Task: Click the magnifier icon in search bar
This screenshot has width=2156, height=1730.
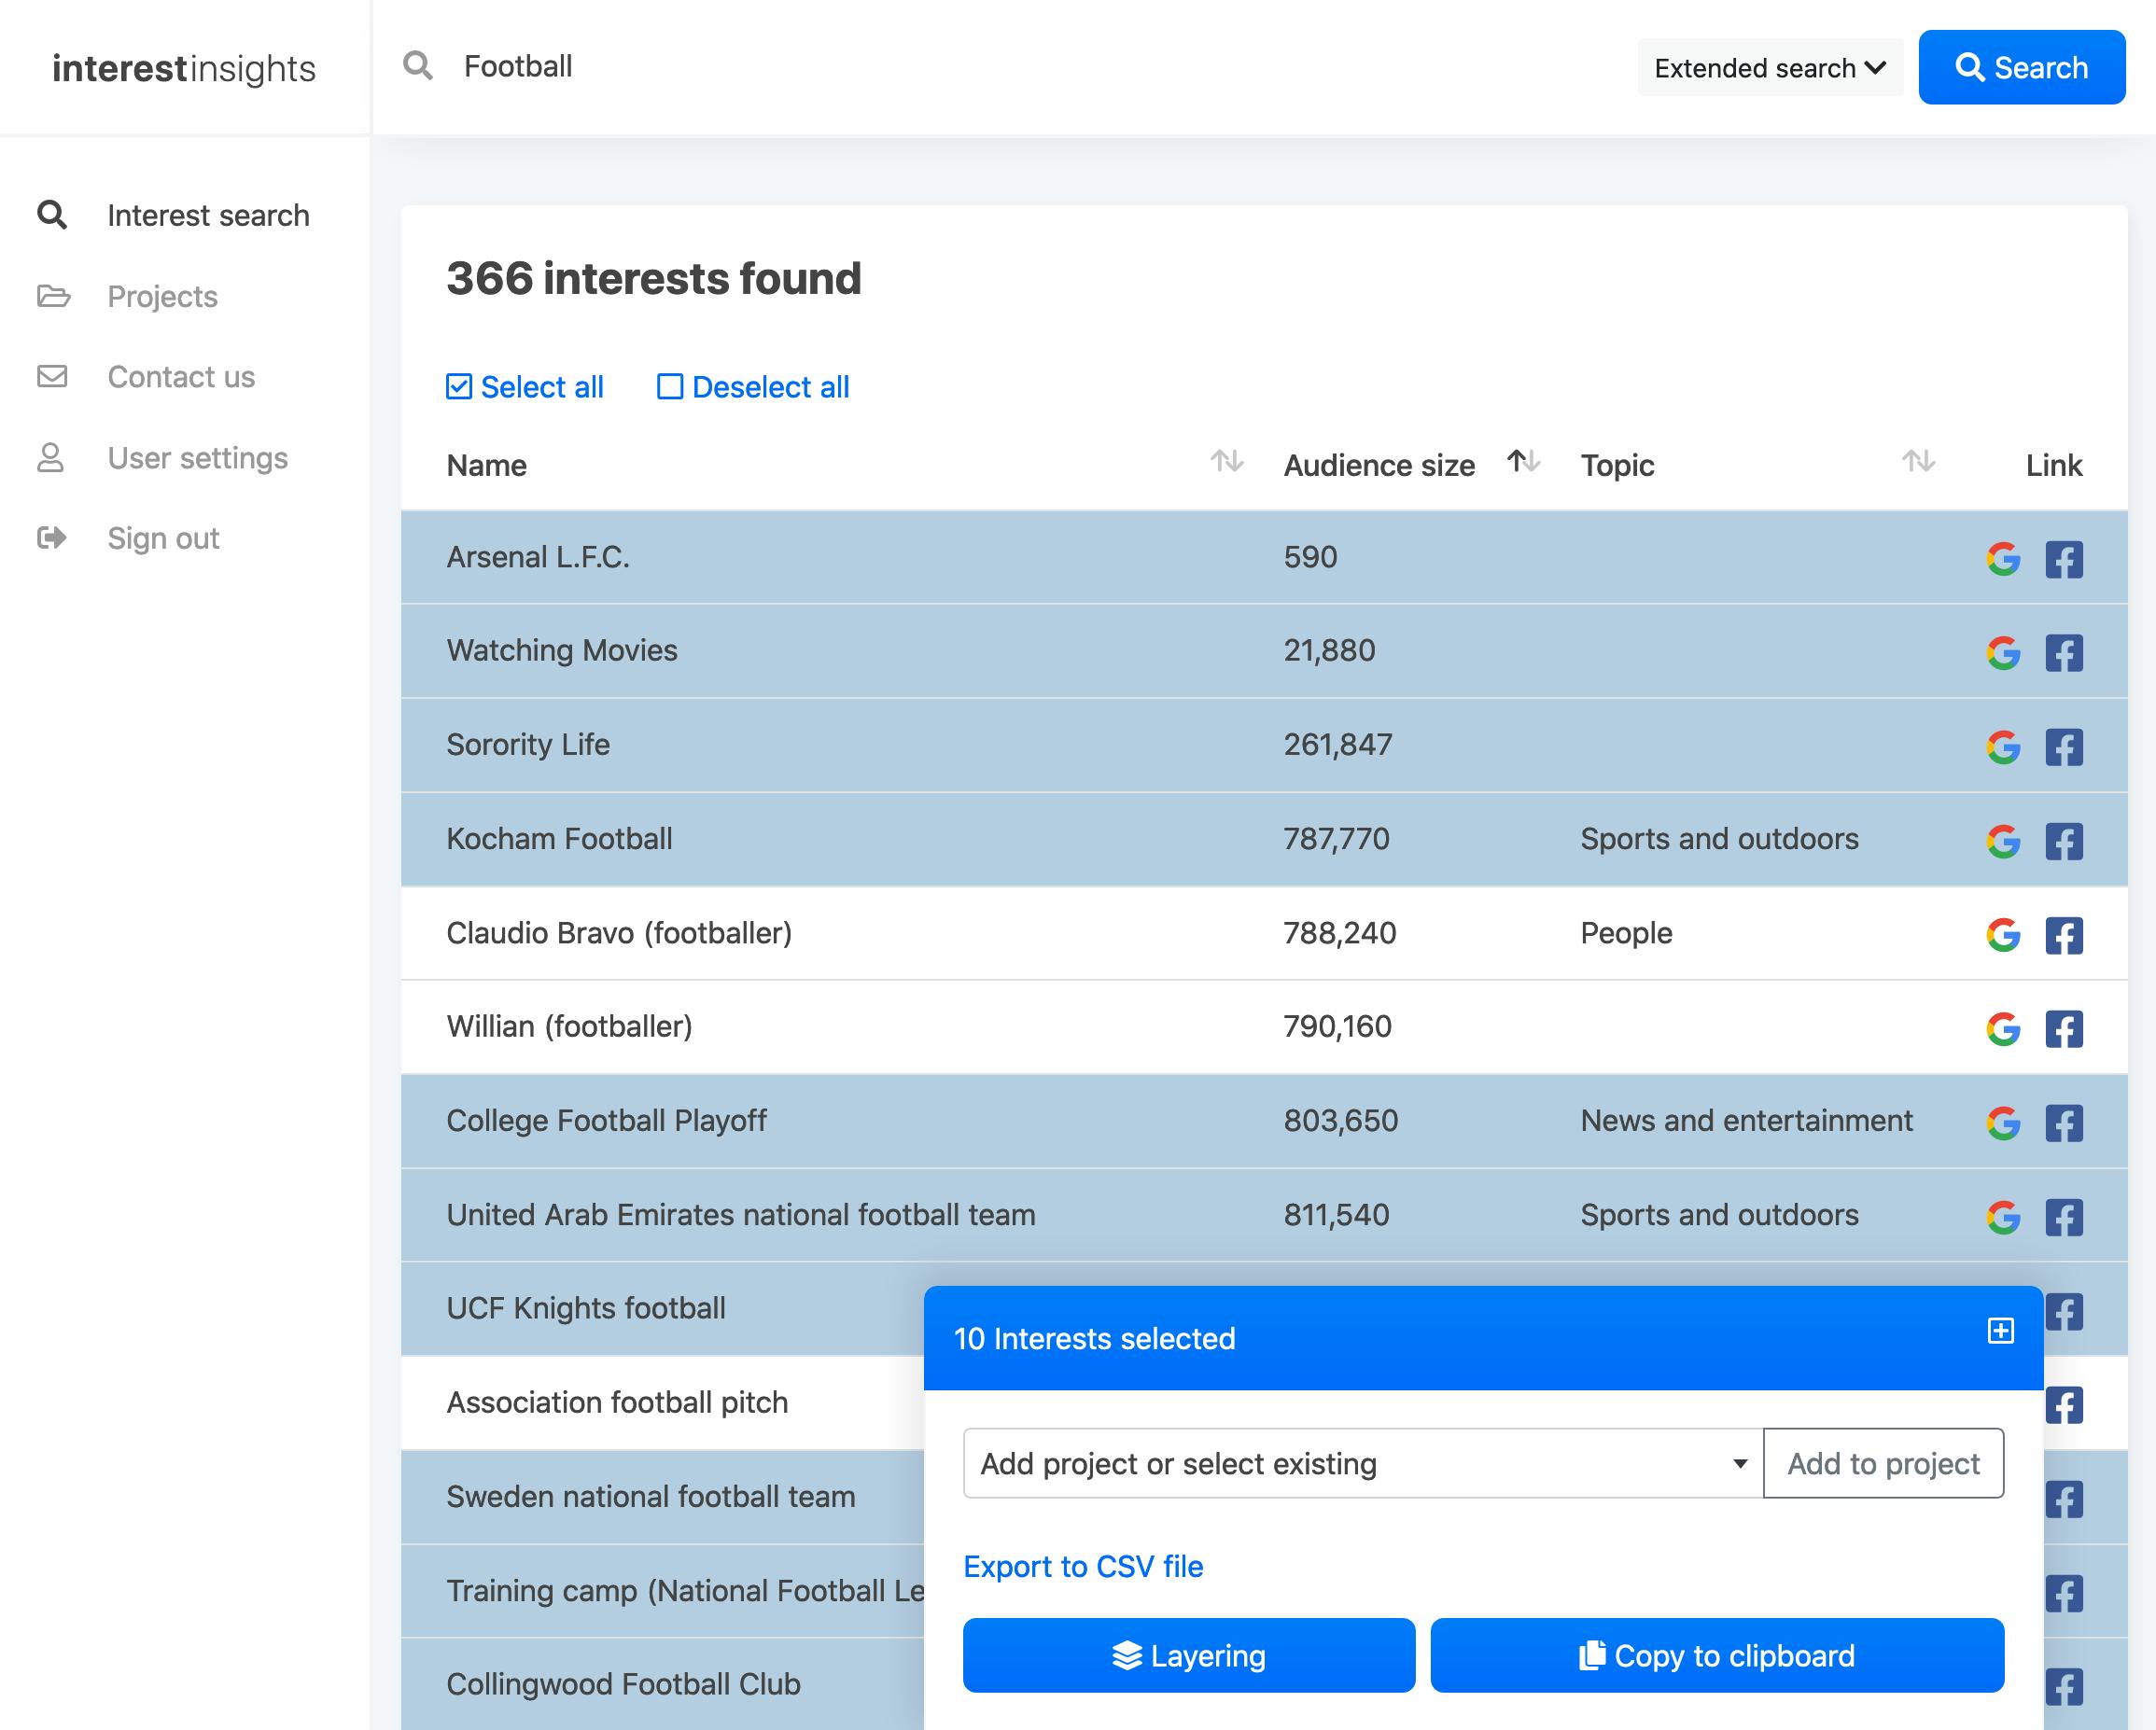Action: point(418,66)
